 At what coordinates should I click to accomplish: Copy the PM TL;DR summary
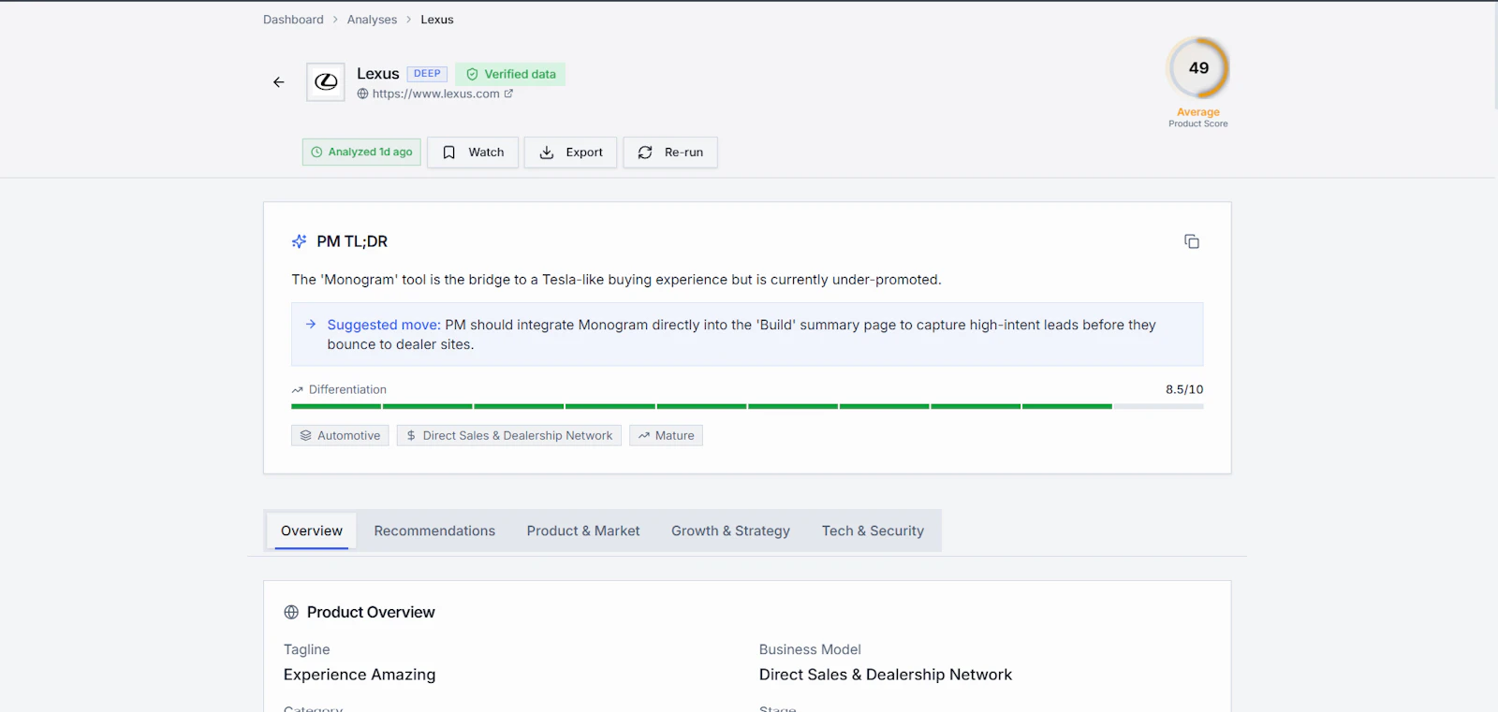point(1192,241)
